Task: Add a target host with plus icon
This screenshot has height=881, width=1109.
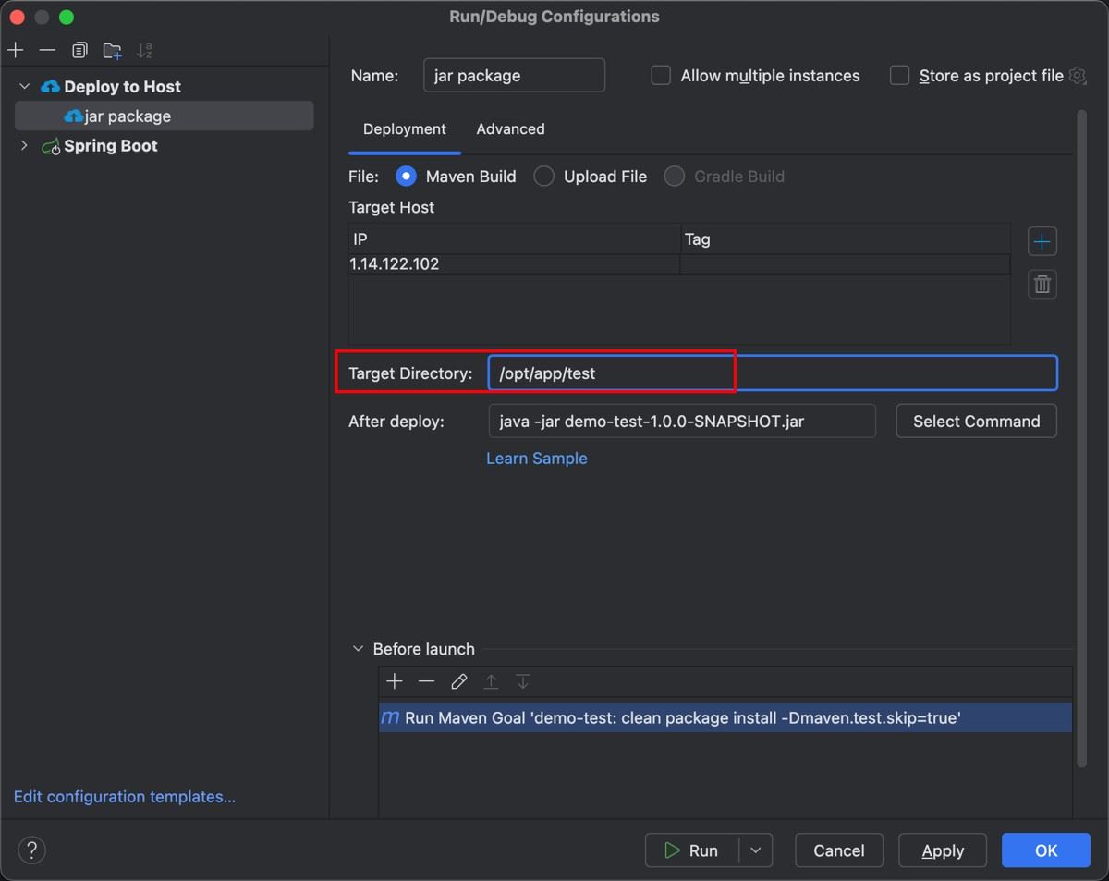Action: click(1042, 242)
